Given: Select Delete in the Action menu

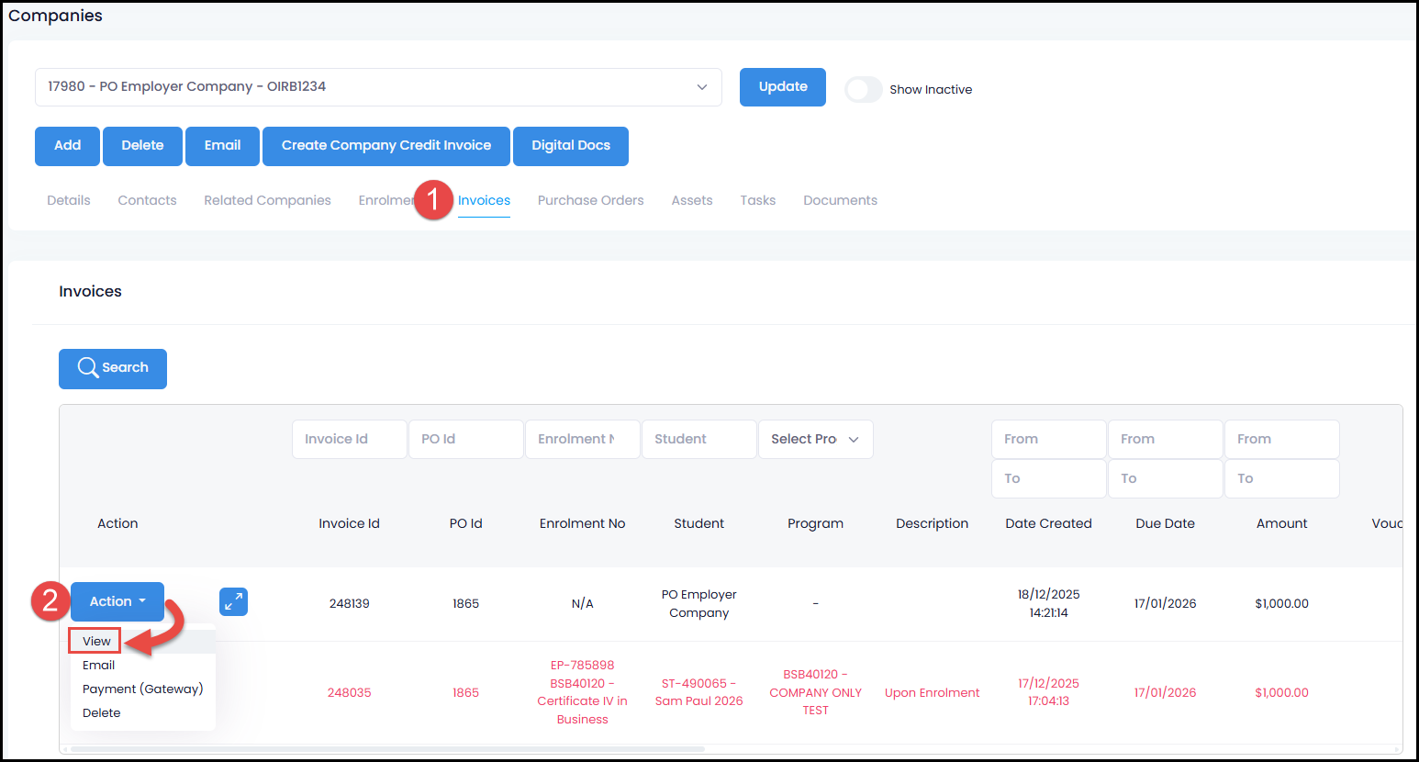Looking at the screenshot, I should coord(102,712).
